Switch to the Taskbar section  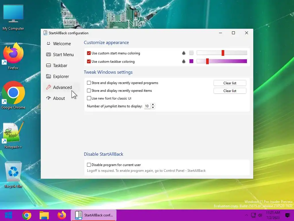(62, 65)
